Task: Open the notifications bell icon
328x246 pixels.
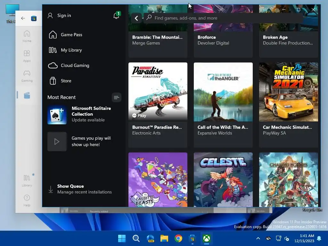Action: [x=116, y=15]
